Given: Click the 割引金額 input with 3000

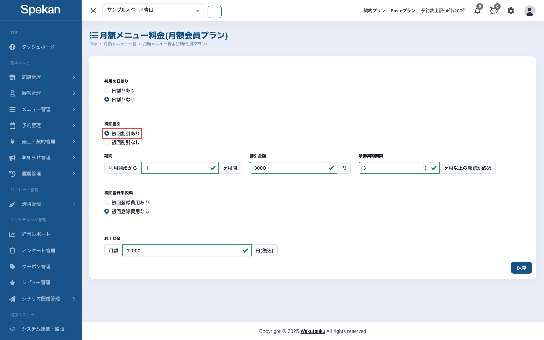Looking at the screenshot, I should pos(293,168).
